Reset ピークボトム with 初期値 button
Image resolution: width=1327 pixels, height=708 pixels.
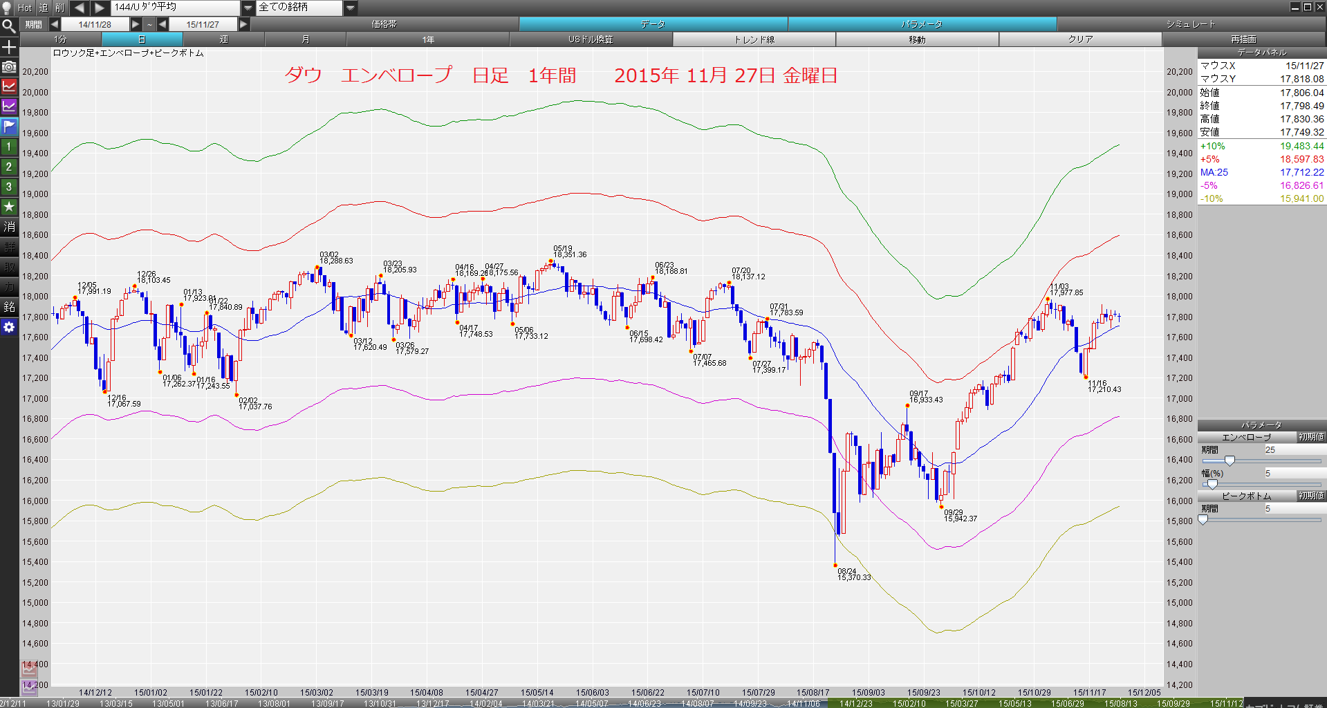pos(1311,496)
